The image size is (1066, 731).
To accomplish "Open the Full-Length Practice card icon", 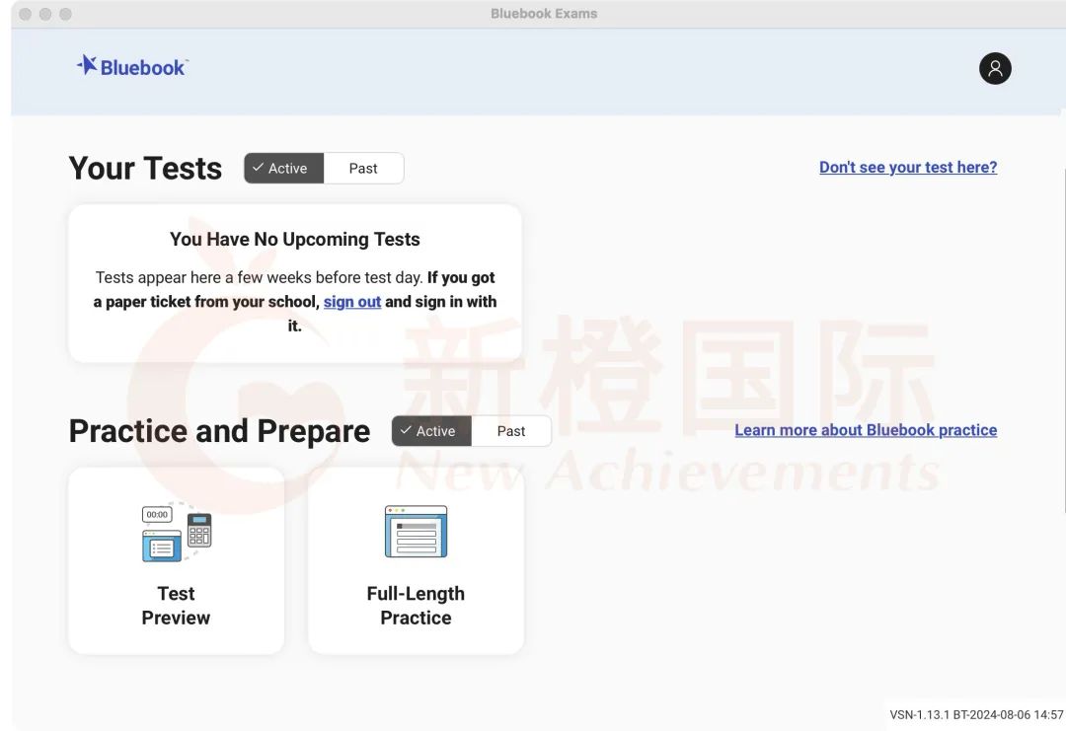I will (417, 532).
